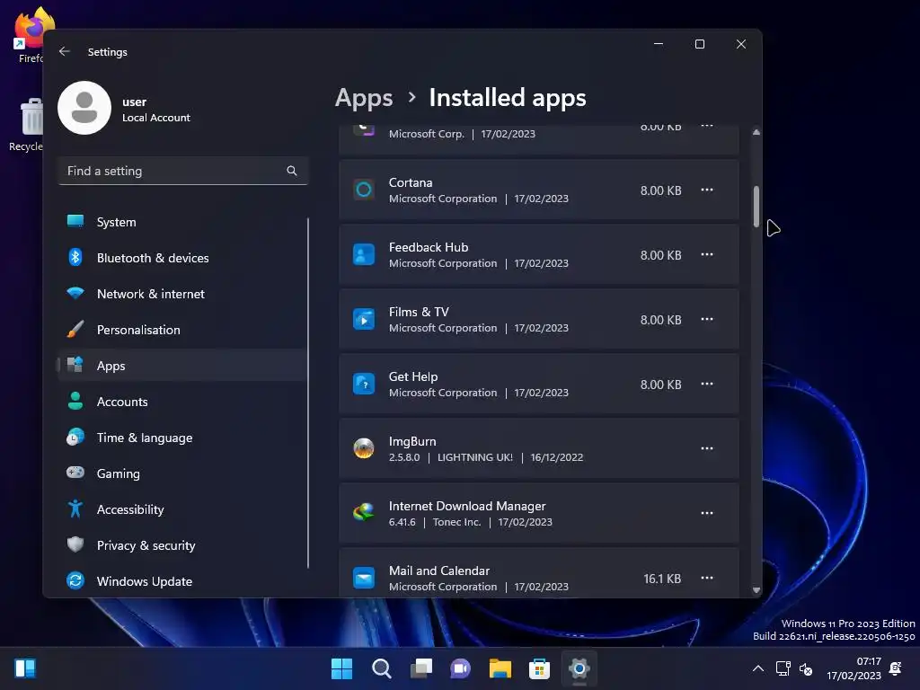Click the LIGHTNING UK! publisher text

pos(475,457)
